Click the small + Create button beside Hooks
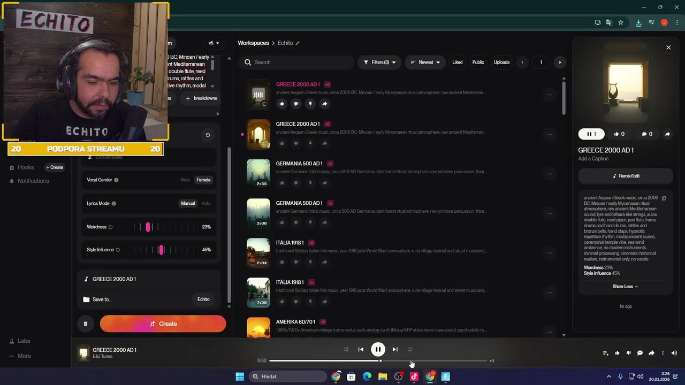Image resolution: width=685 pixels, height=385 pixels. click(55, 167)
